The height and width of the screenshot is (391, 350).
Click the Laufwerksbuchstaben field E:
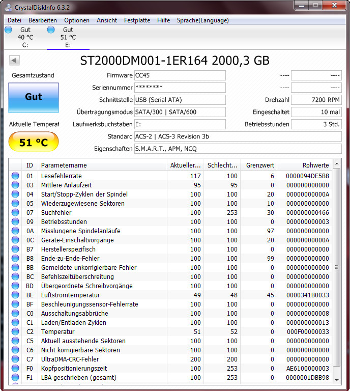pyautogui.click(x=180, y=124)
